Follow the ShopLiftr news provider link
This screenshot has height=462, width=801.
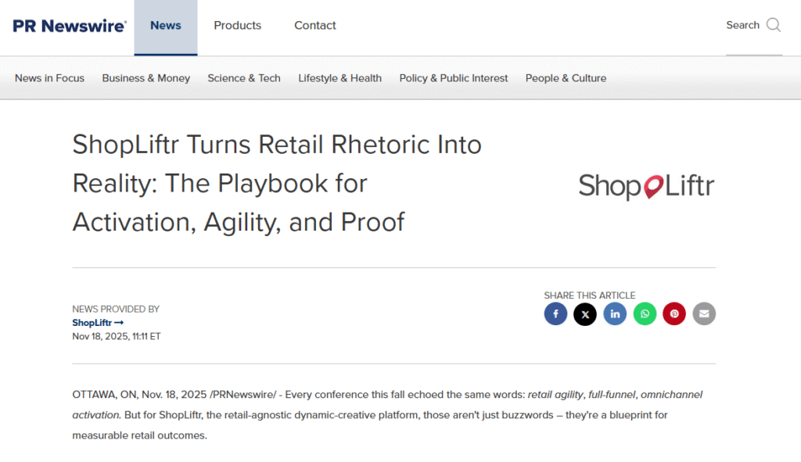[x=98, y=323]
